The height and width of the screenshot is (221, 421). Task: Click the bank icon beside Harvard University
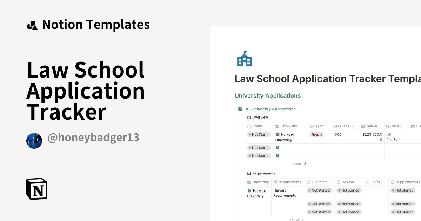[x=278, y=134]
